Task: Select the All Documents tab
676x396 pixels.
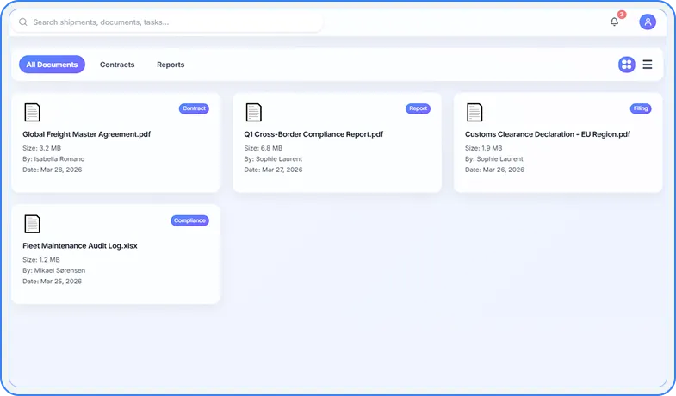Action: coord(52,65)
